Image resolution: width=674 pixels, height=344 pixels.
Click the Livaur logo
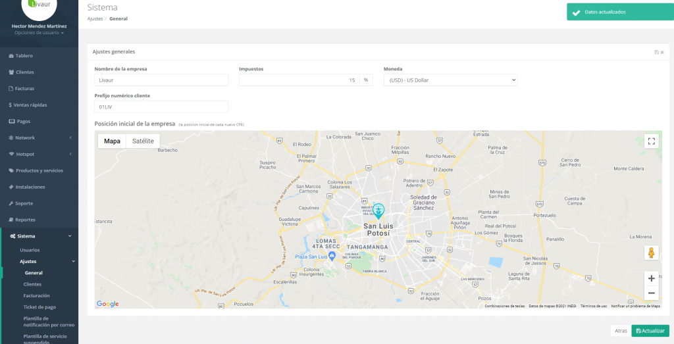pyautogui.click(x=39, y=6)
